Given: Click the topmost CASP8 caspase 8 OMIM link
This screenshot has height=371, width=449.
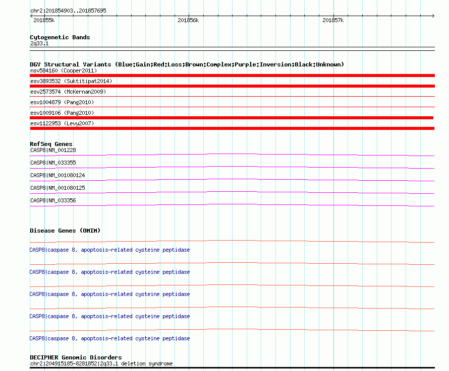Looking at the screenshot, I should click(x=109, y=250).
